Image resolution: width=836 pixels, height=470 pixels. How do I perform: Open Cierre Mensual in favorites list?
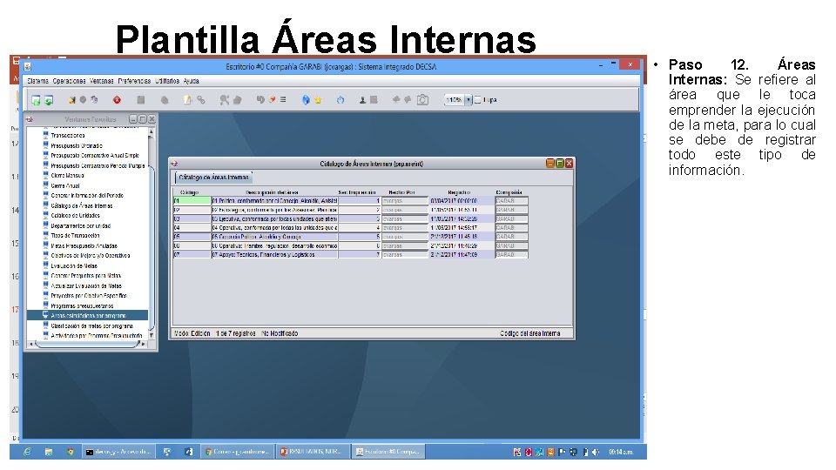tap(67, 175)
